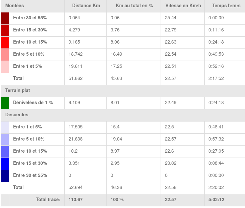Click the Dénivelées de 1 % row label
Viewport: 245px width, 208px height.
click(33, 103)
